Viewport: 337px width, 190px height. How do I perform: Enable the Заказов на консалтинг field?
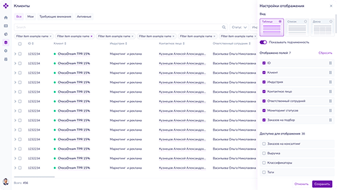[264, 144]
